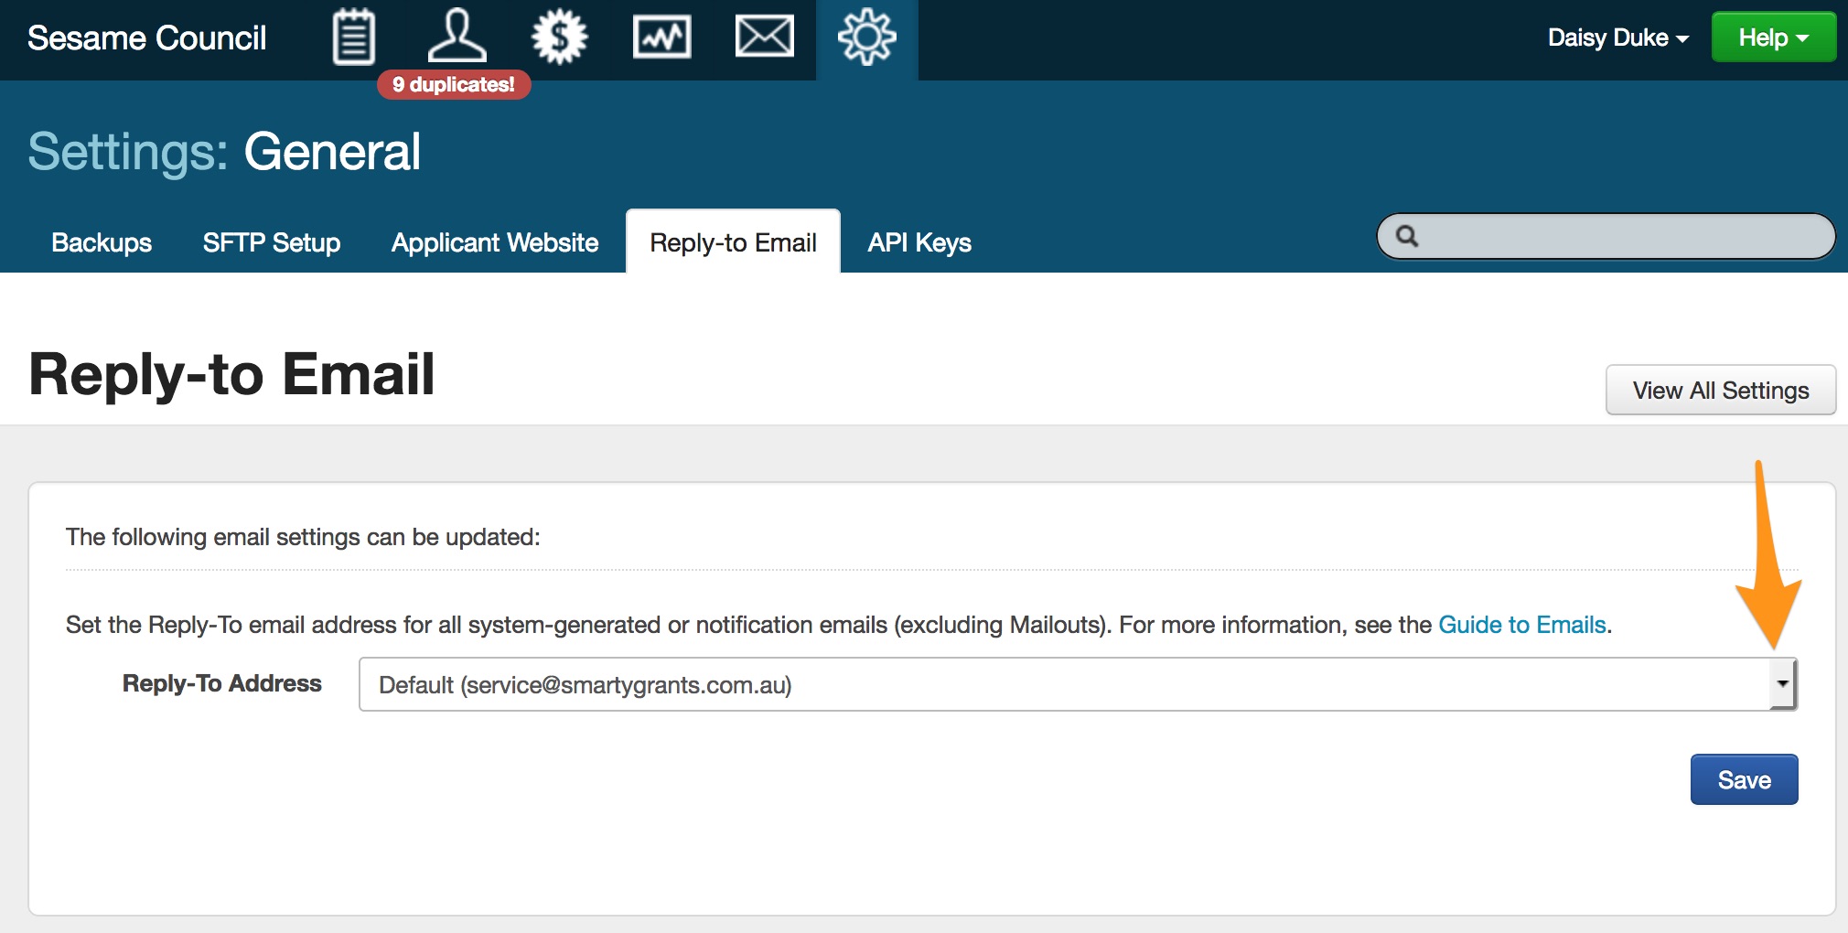Switch to the SFTP Setup tab
1848x933 pixels.
click(x=272, y=242)
